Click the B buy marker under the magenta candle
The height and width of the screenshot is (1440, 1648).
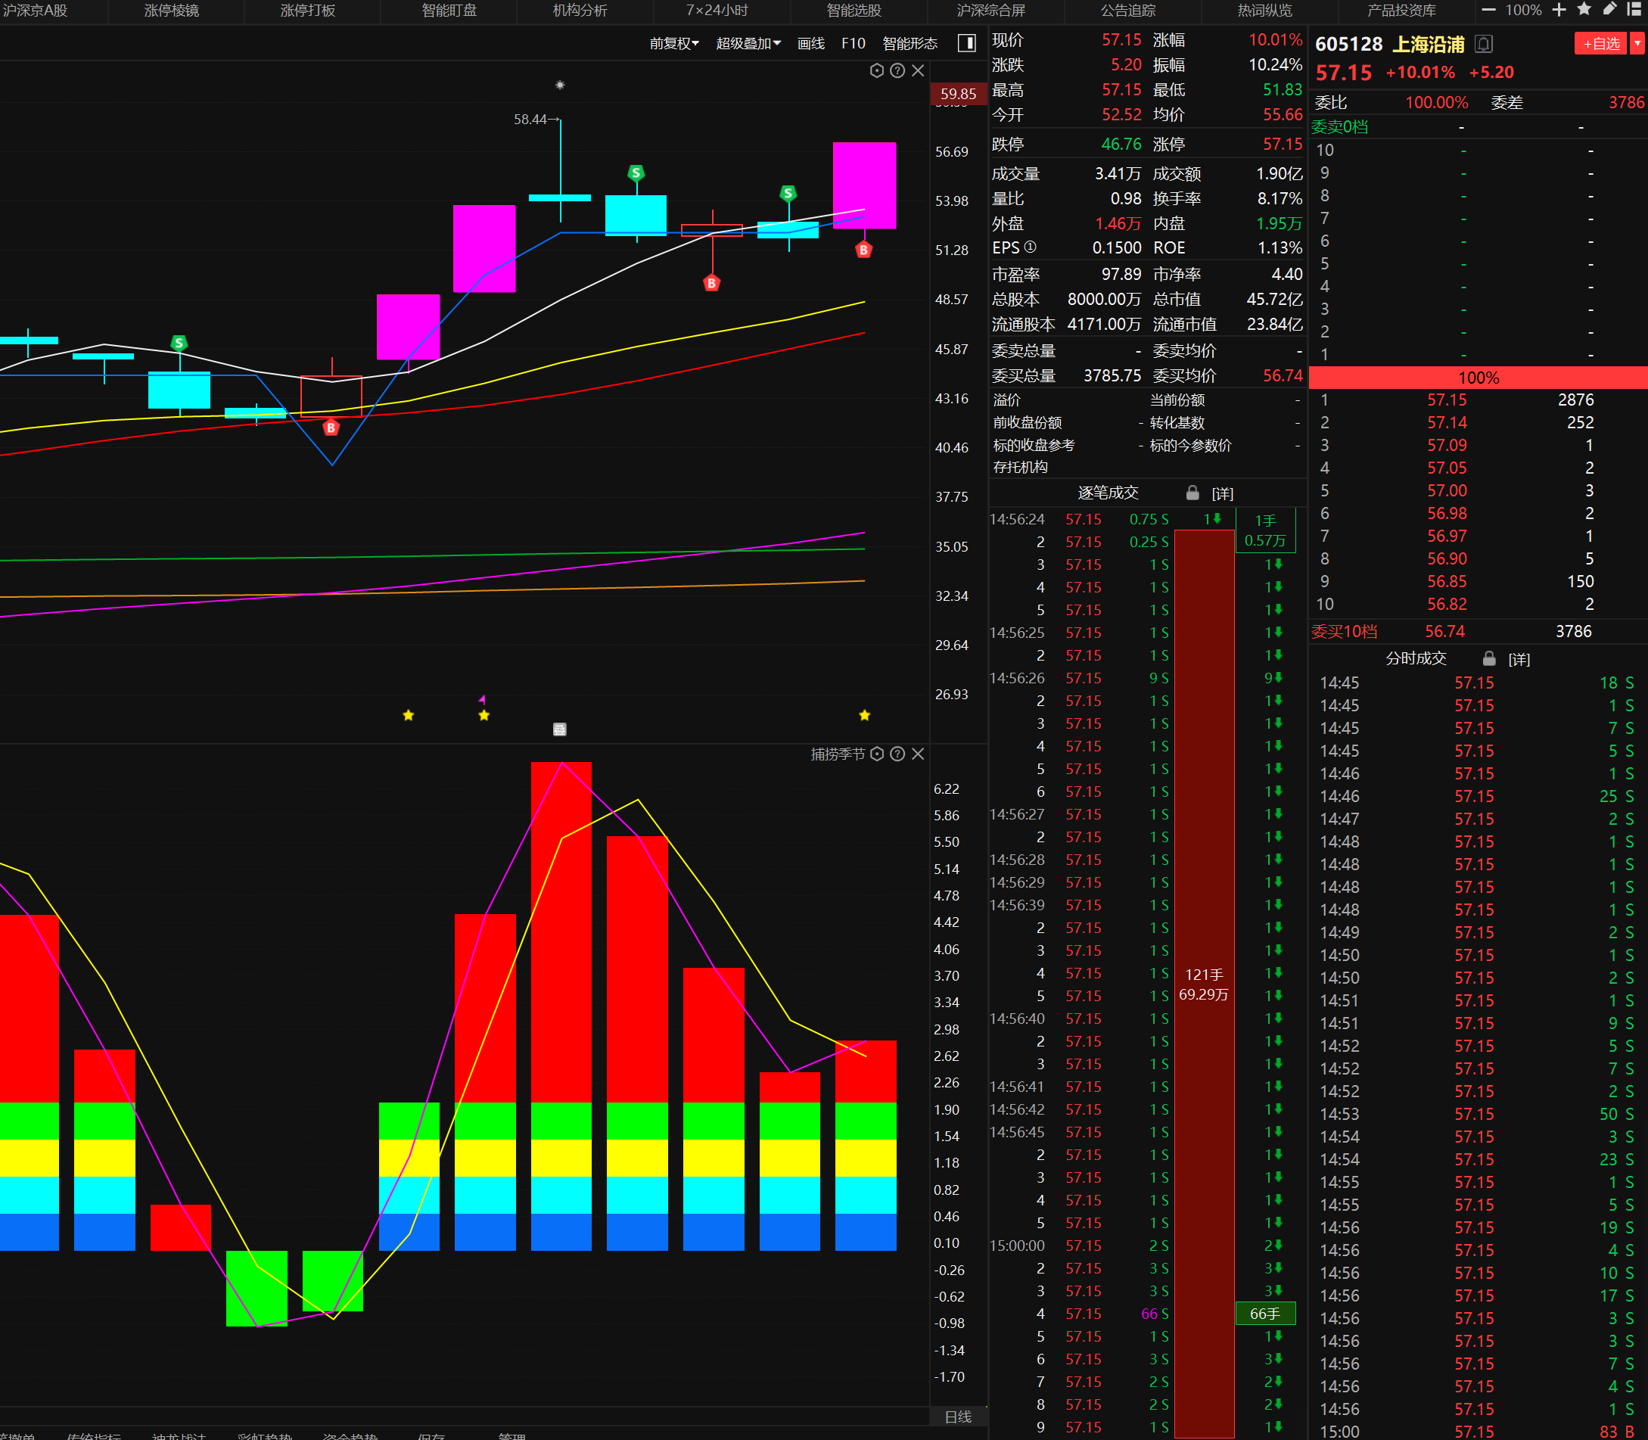863,249
